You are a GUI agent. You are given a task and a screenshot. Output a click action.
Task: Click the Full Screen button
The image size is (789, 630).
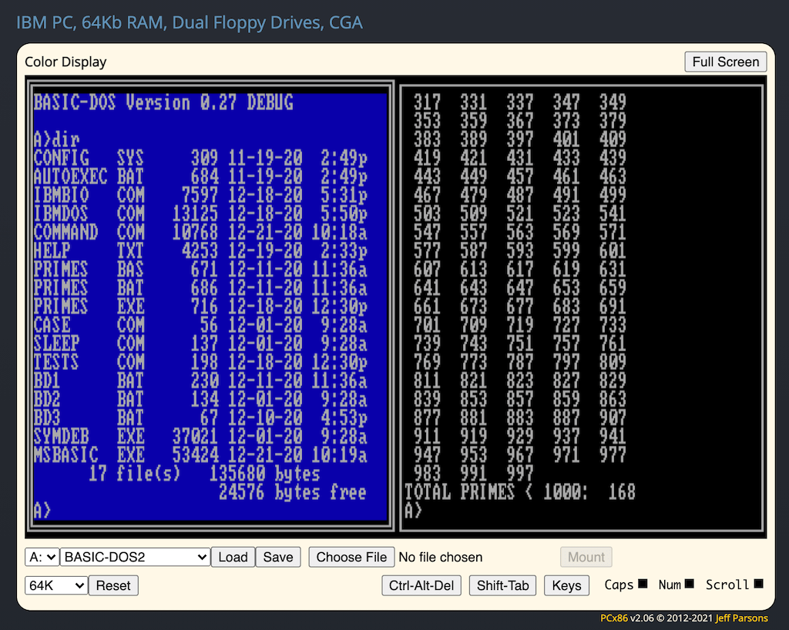coord(725,62)
